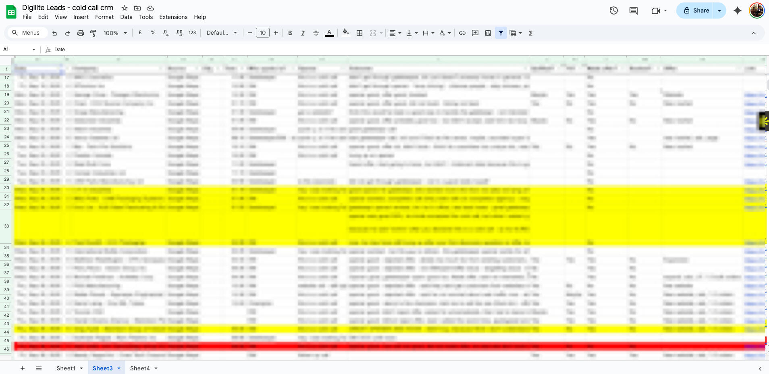The height and width of the screenshot is (374, 769).
Task: Click the Share button
Action: 696,10
